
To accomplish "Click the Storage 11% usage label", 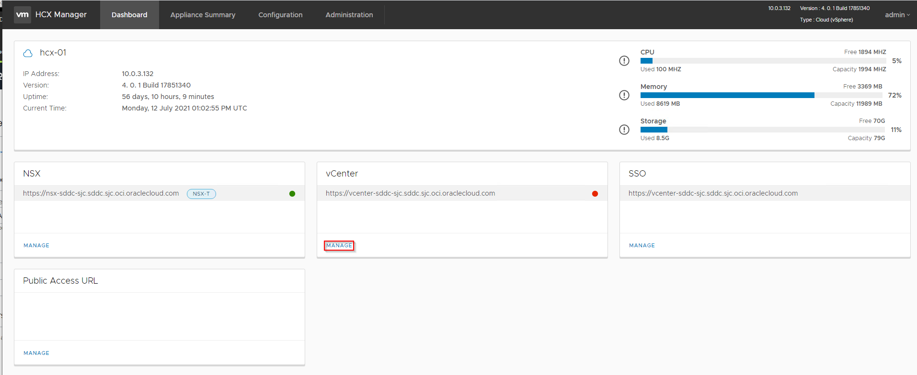I will [896, 130].
